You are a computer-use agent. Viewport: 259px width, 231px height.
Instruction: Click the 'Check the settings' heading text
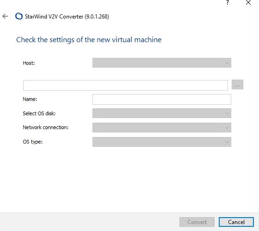point(89,40)
